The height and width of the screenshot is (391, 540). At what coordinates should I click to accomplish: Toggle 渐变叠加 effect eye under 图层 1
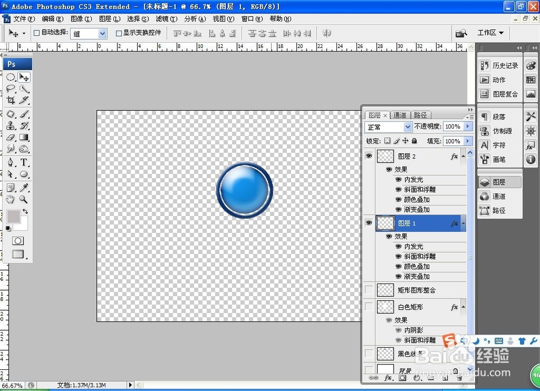tap(399, 277)
